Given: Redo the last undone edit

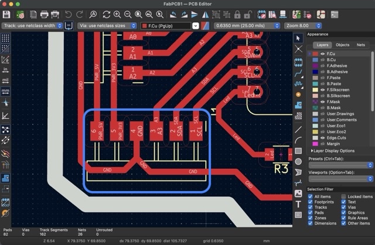Looking at the screenshot, I should [80, 15].
